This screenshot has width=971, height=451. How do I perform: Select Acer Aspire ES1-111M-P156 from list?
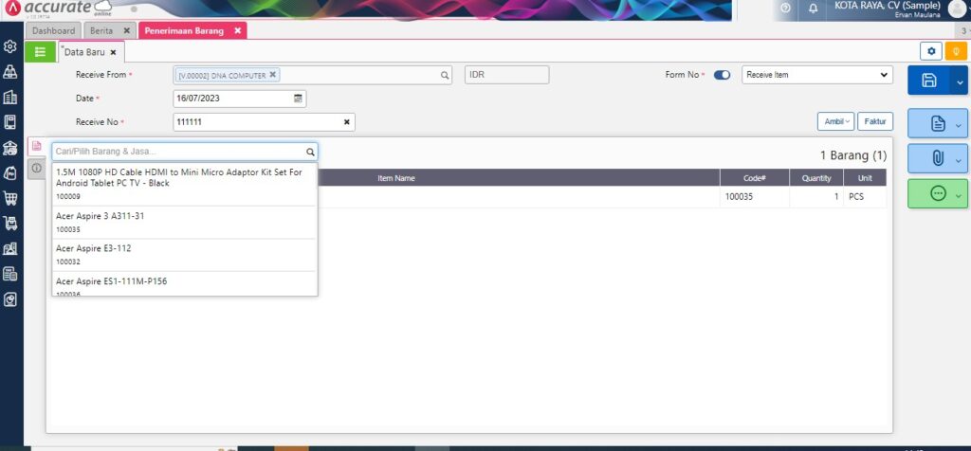185,284
